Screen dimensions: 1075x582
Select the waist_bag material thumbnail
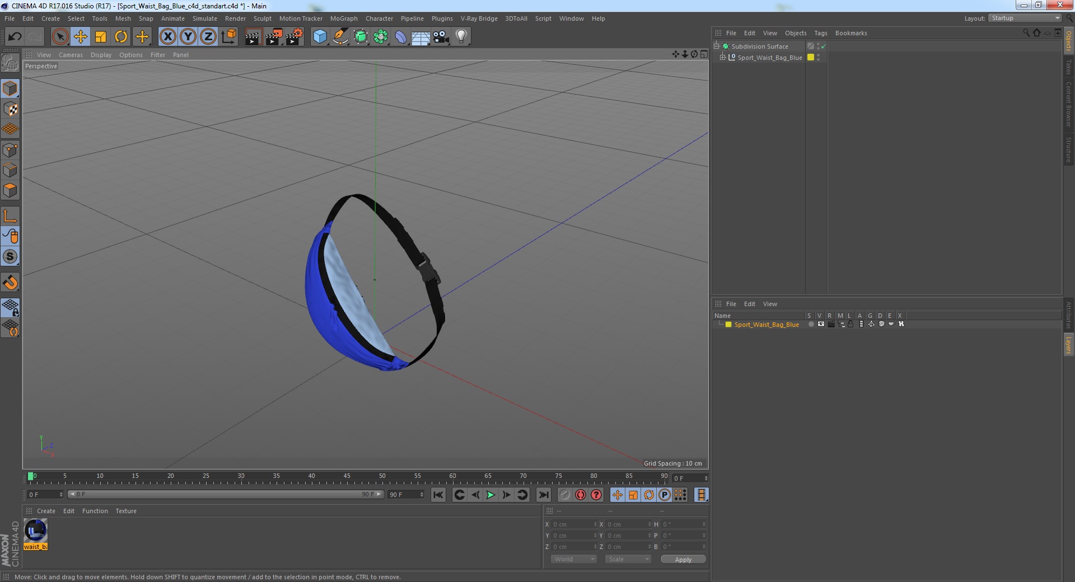click(x=35, y=531)
